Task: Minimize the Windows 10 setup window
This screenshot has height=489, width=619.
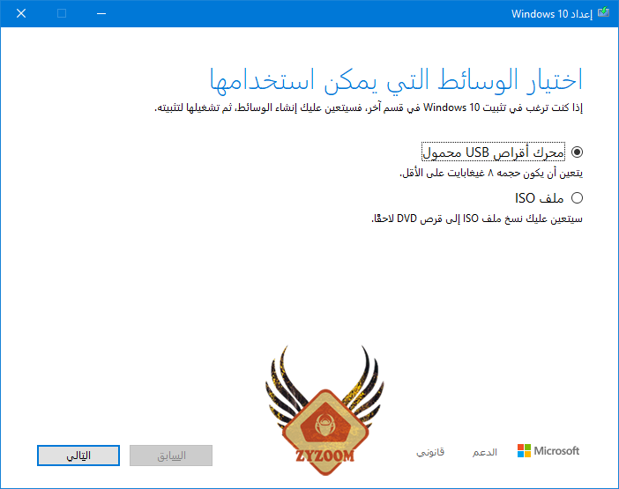Action: [101, 13]
